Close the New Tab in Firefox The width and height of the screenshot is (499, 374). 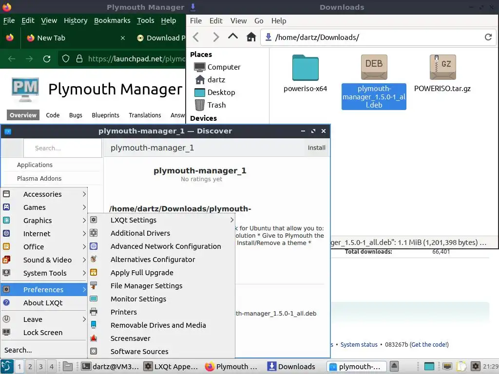123,38
